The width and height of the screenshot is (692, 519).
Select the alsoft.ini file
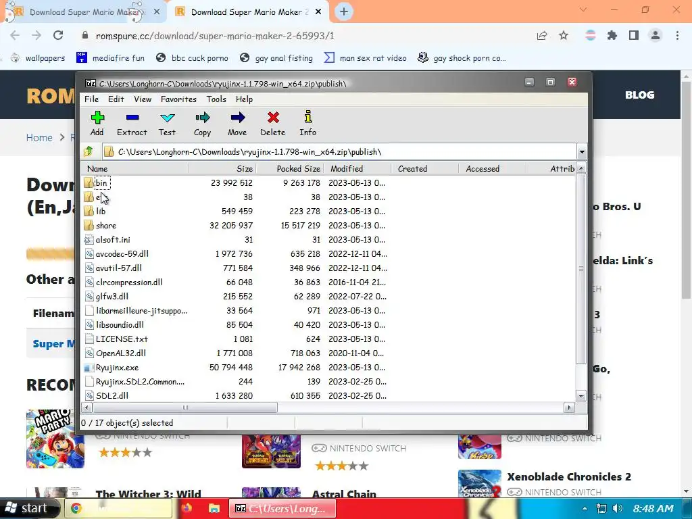(113, 239)
